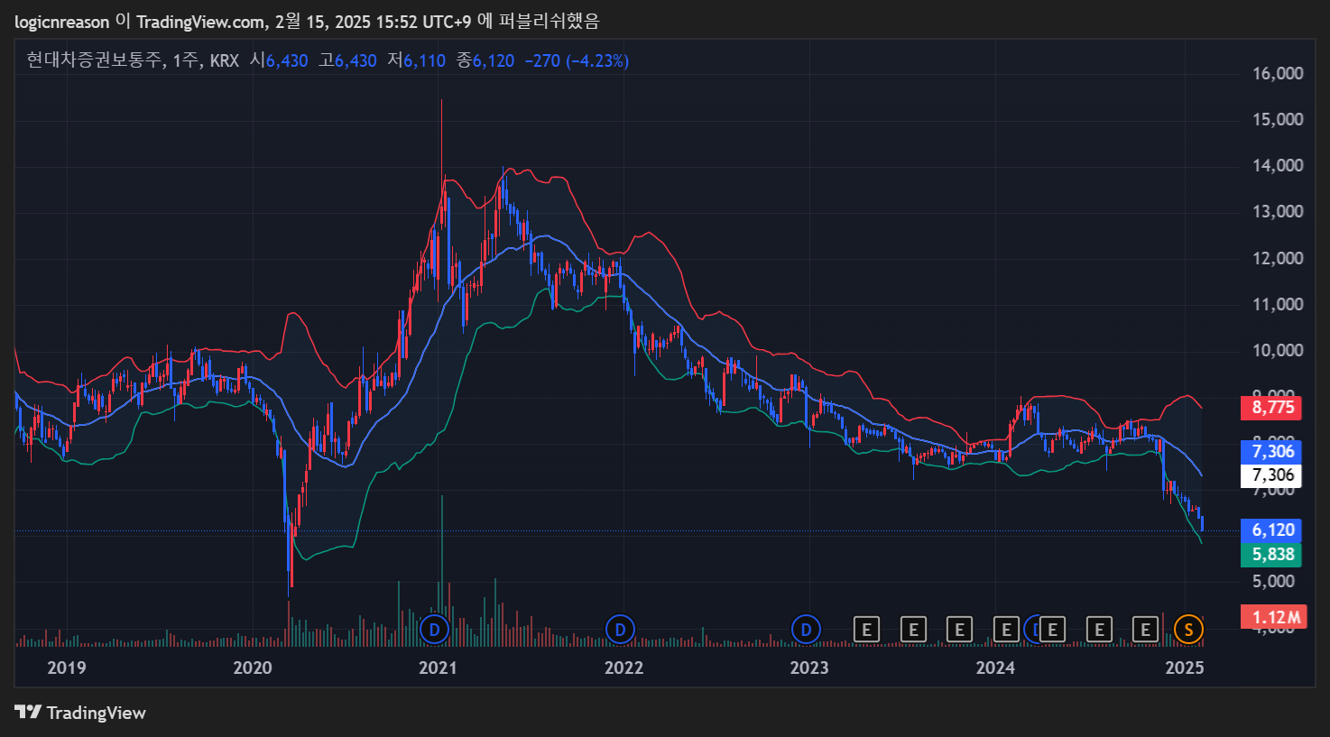
Task: Click the dividend "D" marker below 2022
Action: pyautogui.click(x=622, y=630)
